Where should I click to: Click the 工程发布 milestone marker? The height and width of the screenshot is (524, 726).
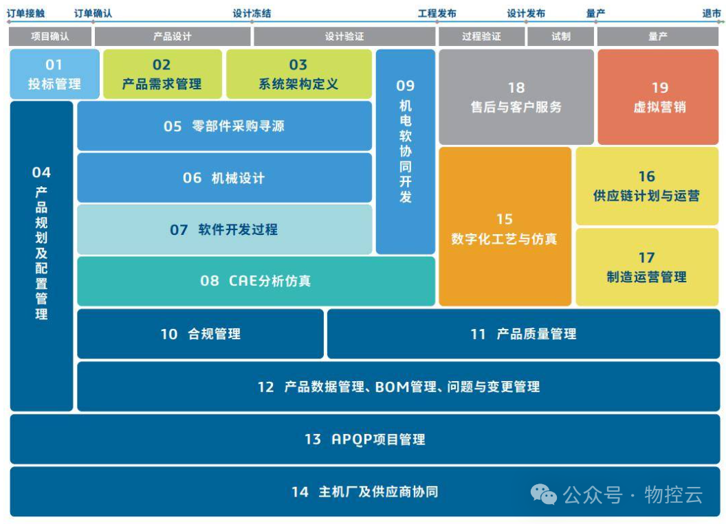click(x=437, y=13)
